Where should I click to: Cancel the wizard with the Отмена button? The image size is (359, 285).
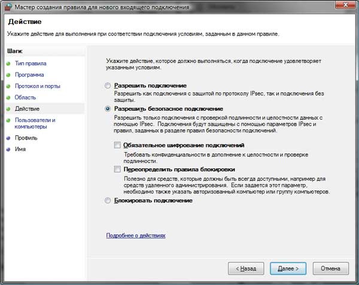(330, 268)
